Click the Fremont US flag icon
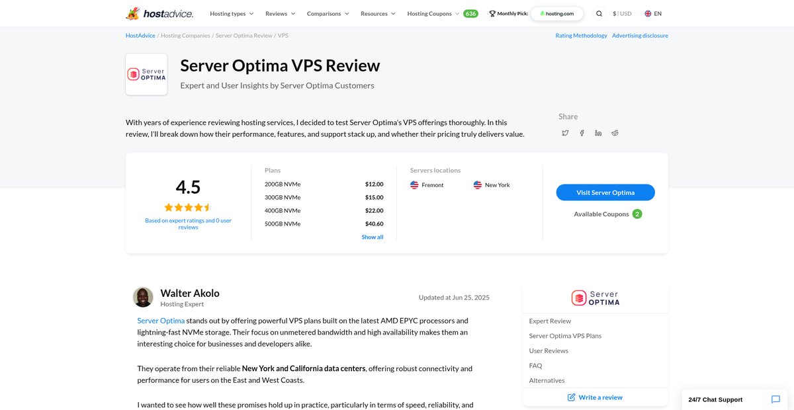 tap(414, 185)
